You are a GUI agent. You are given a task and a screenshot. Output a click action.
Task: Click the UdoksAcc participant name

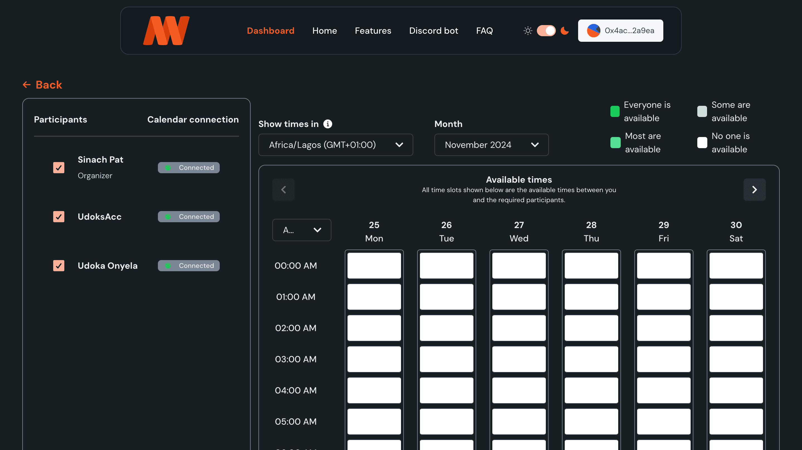pyautogui.click(x=99, y=216)
